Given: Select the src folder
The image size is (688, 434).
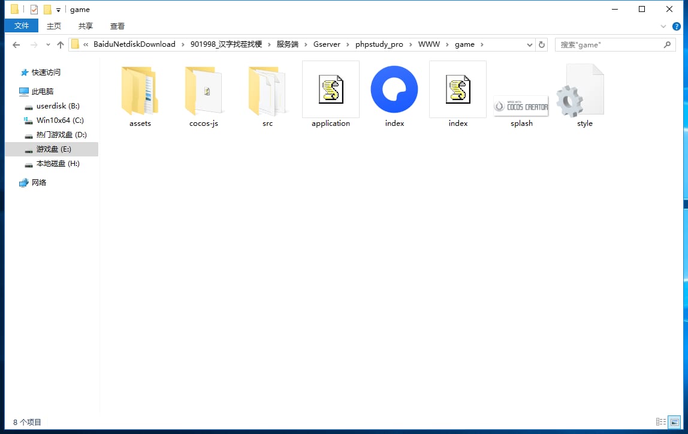Looking at the screenshot, I should (x=267, y=92).
